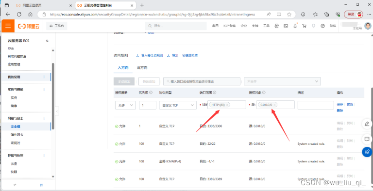
Task: Click the Aliyun logo
Action: pyautogui.click(x=29, y=26)
